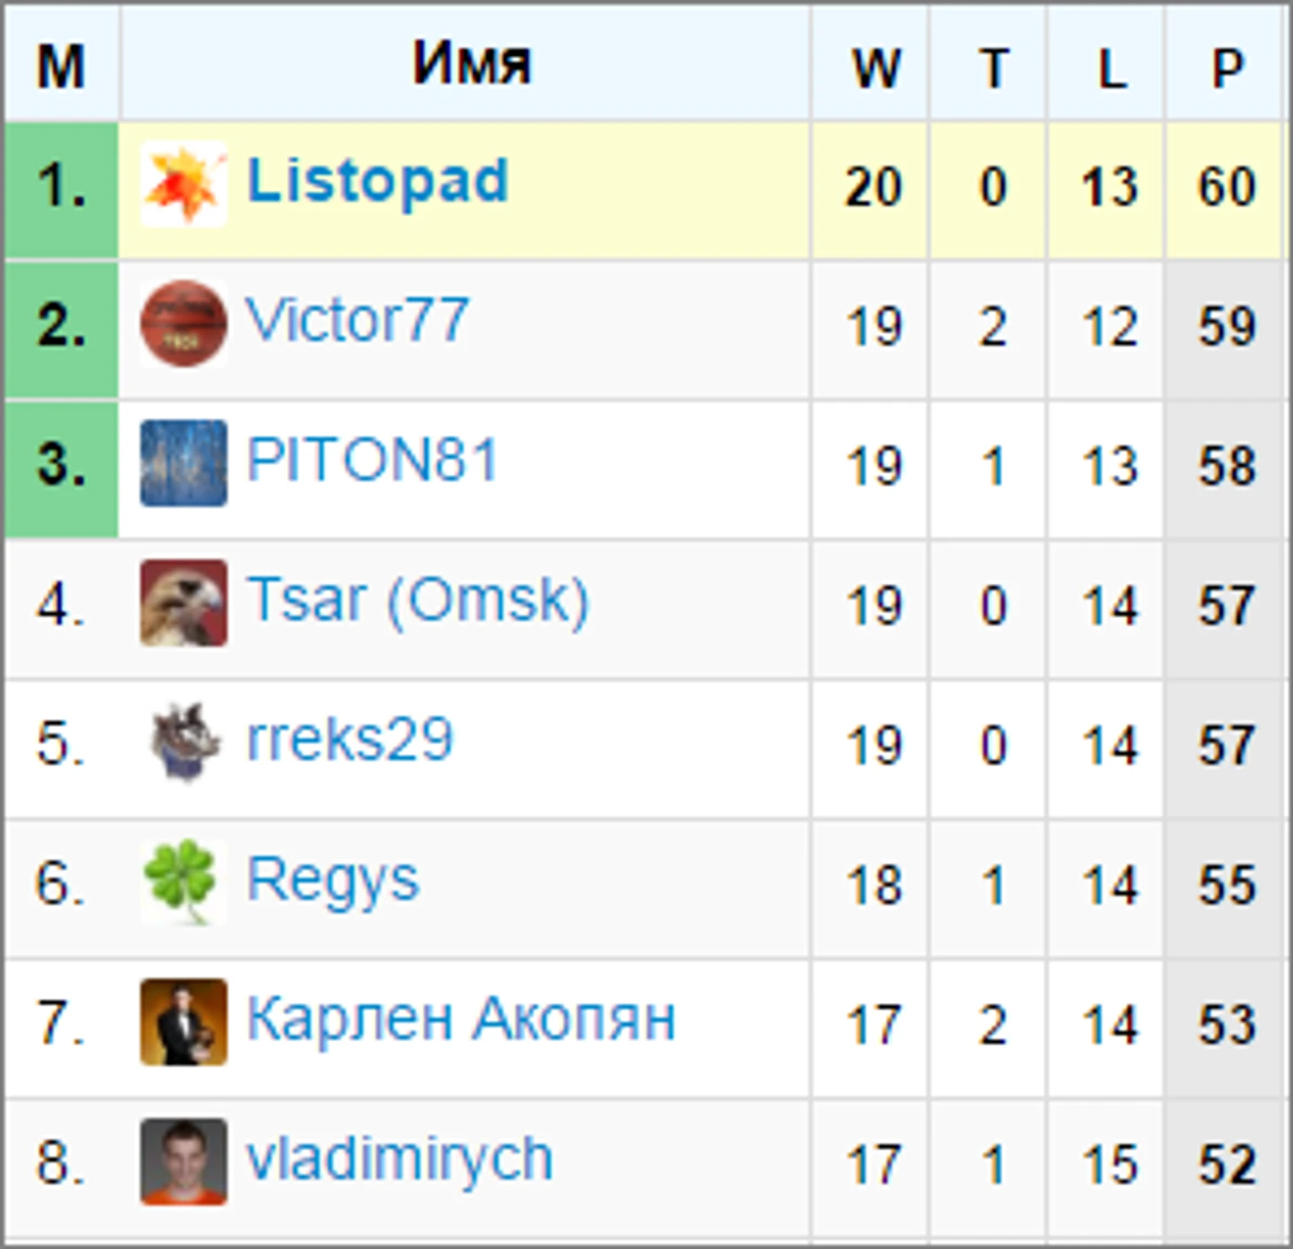
Task: Click rreks29's wolf avatar
Action: click(x=183, y=743)
